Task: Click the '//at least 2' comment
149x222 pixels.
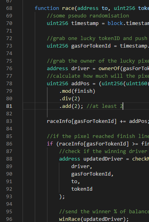Action: pos(105,106)
